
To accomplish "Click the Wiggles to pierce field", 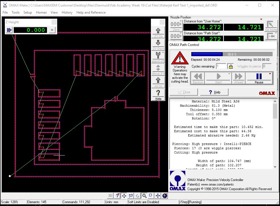I will pyautogui.click(x=267, y=66).
